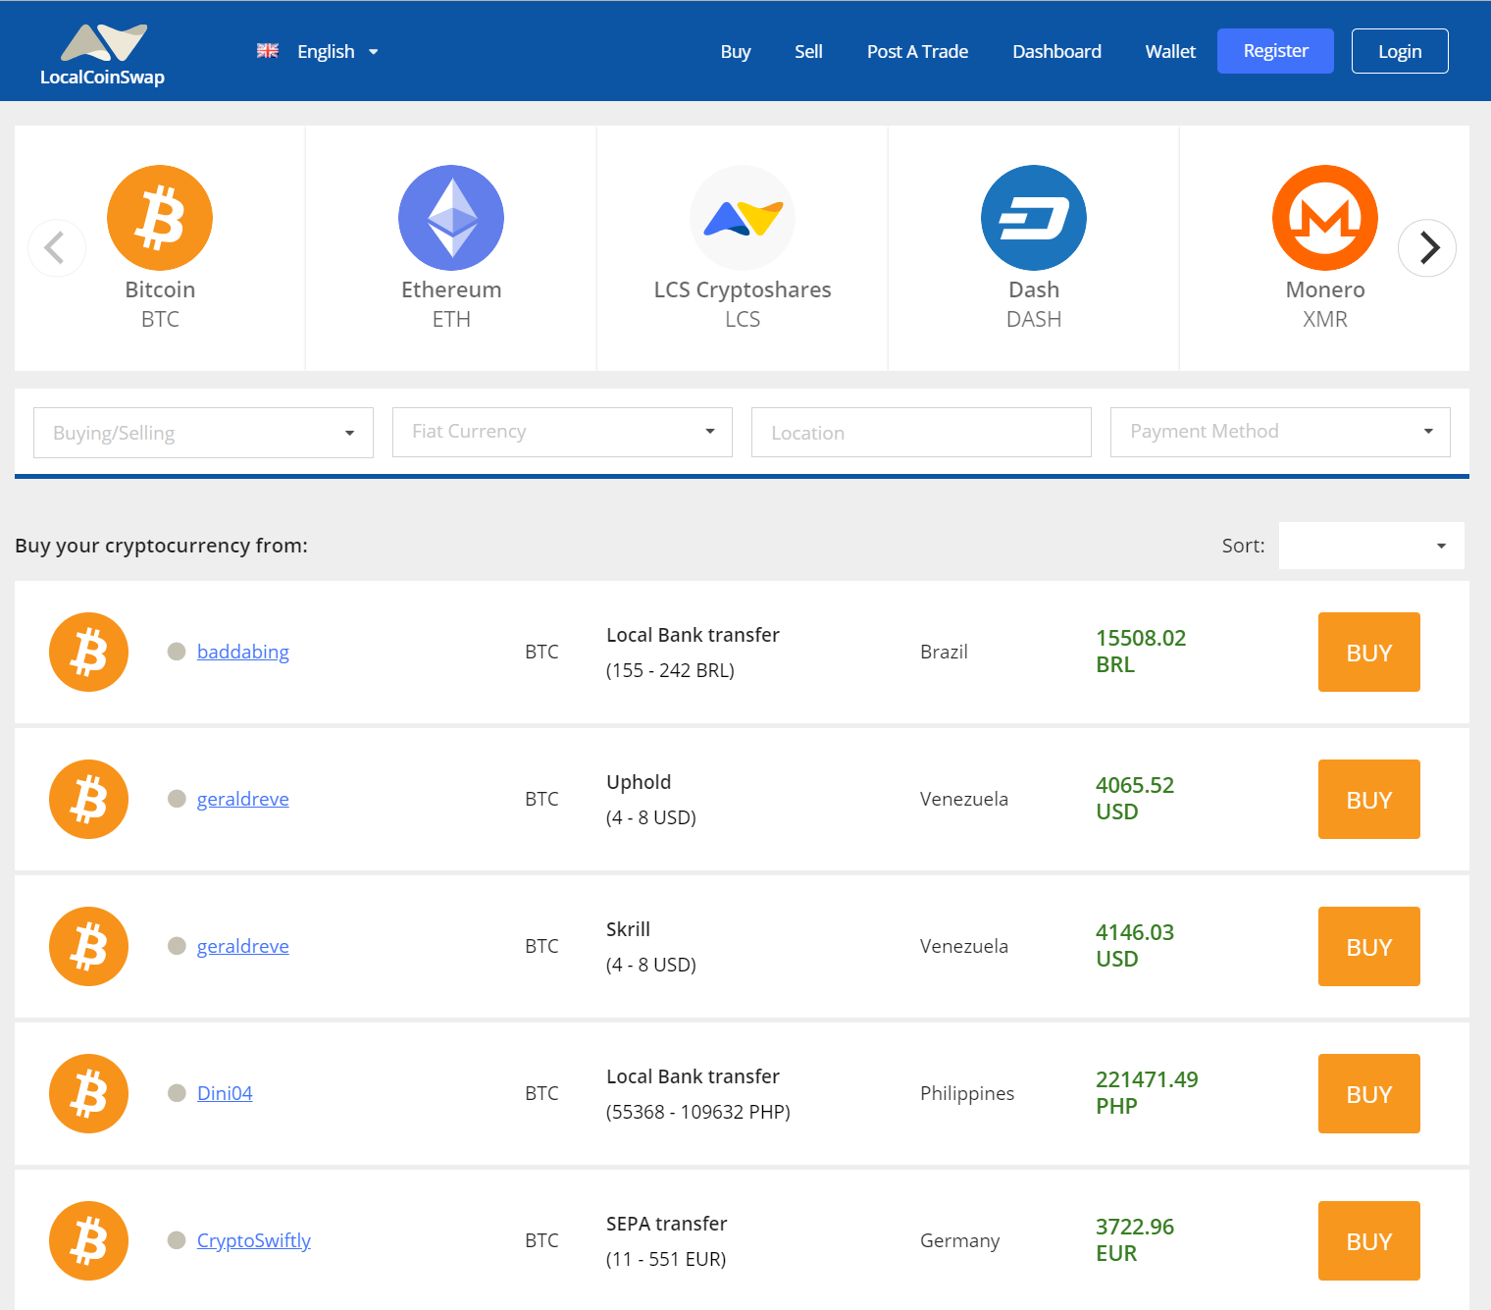This screenshot has width=1491, height=1310.
Task: Switch to the Sell tab
Action: click(808, 51)
